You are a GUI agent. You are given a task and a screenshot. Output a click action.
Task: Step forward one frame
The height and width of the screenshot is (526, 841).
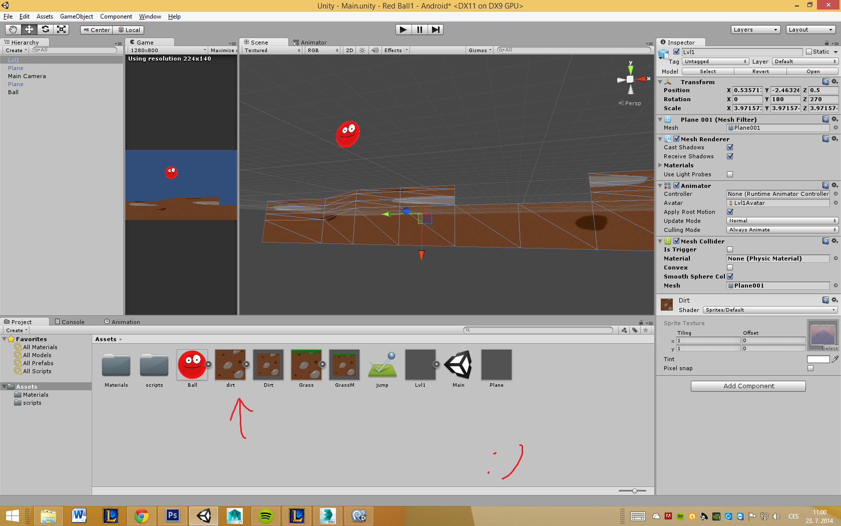436,30
